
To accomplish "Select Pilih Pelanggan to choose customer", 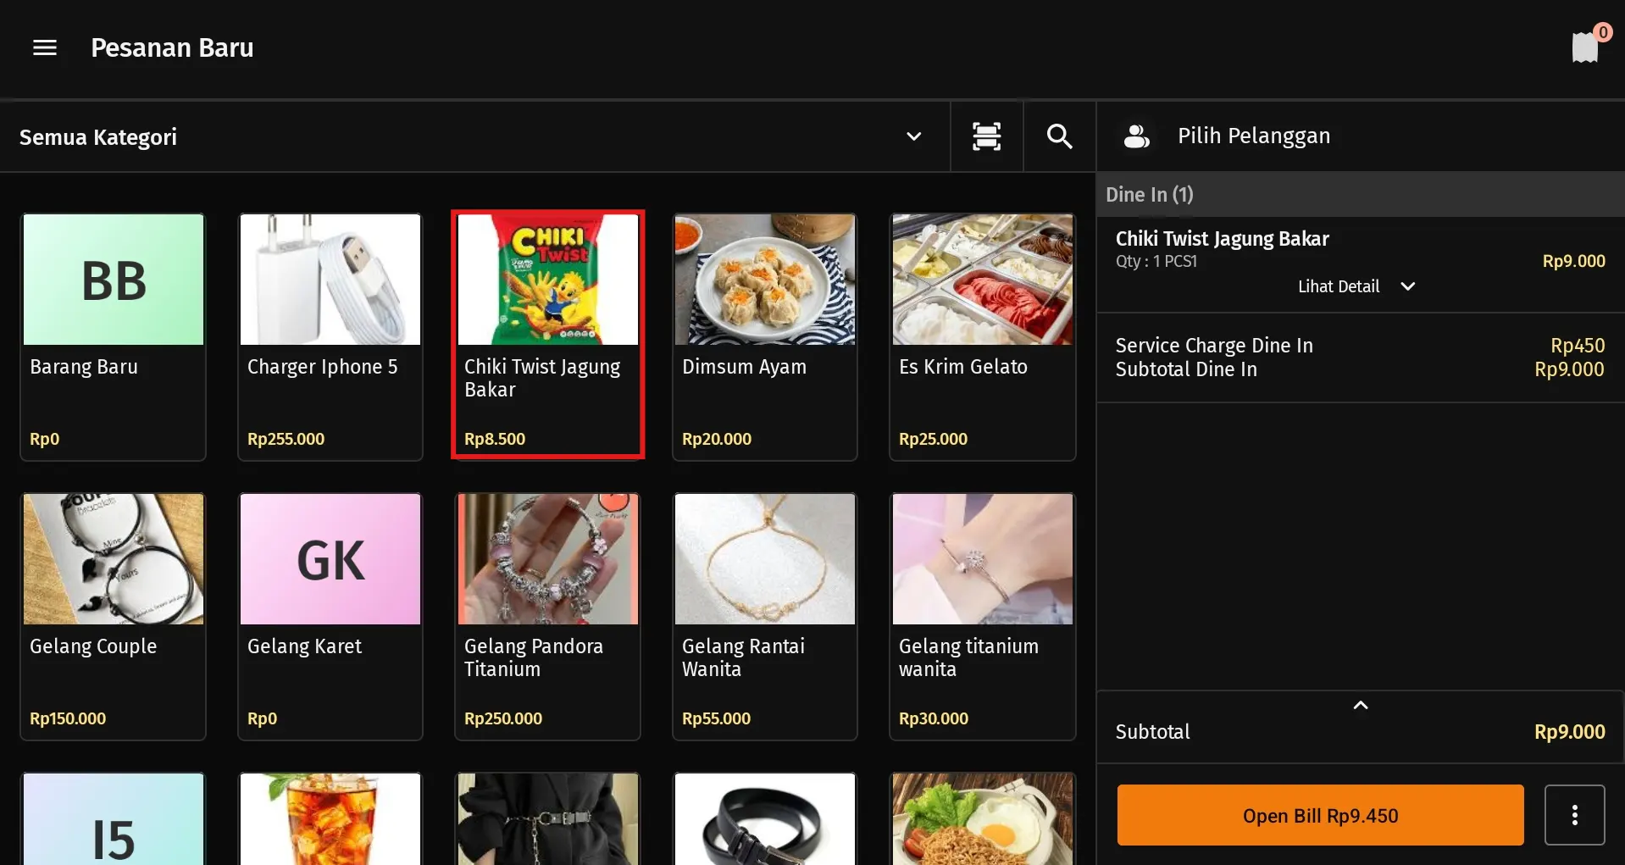I will [x=1253, y=136].
